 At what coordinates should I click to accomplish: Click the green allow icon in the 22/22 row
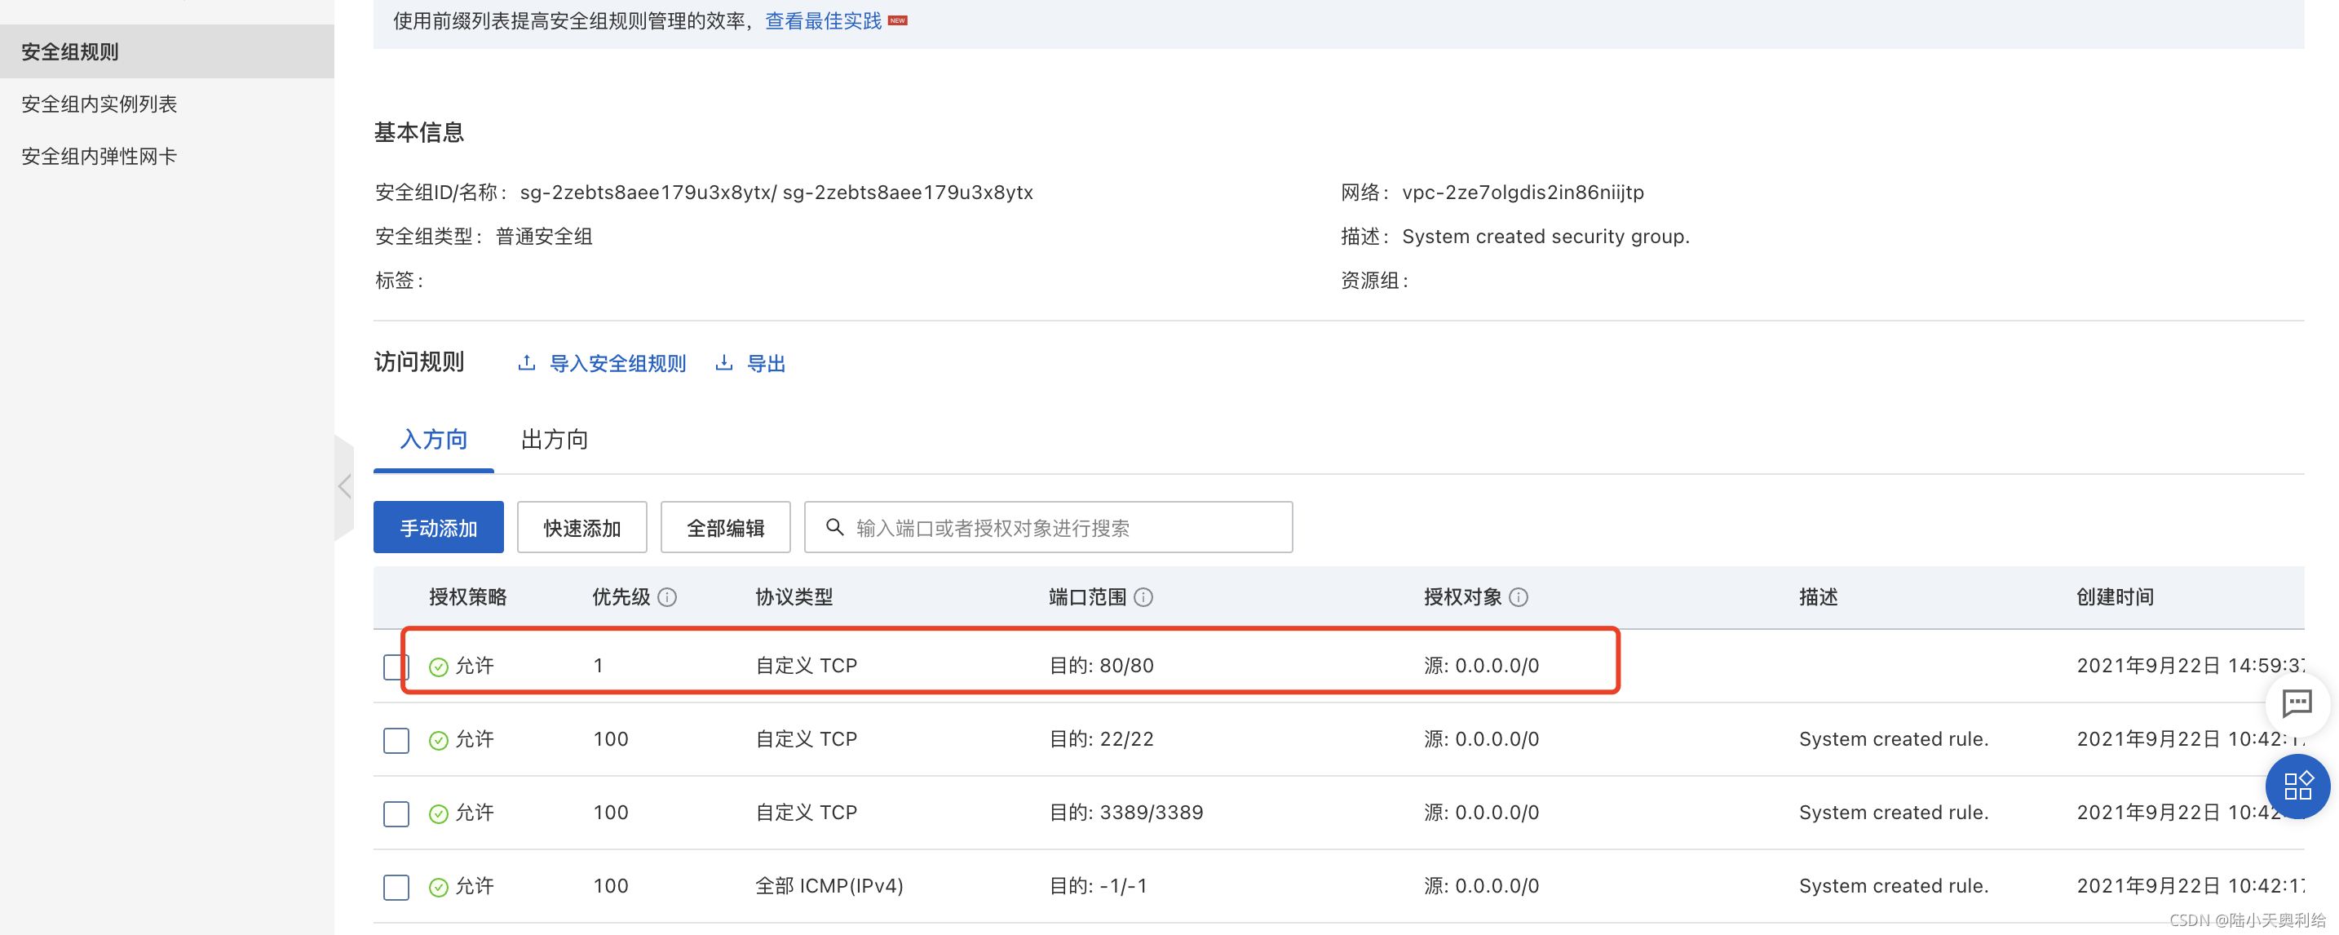(439, 740)
